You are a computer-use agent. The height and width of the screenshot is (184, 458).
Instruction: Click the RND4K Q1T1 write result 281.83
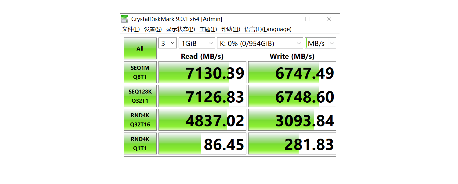coord(292,143)
